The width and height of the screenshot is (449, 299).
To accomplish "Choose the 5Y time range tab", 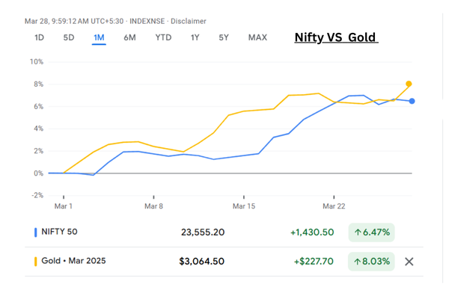I will (x=224, y=37).
